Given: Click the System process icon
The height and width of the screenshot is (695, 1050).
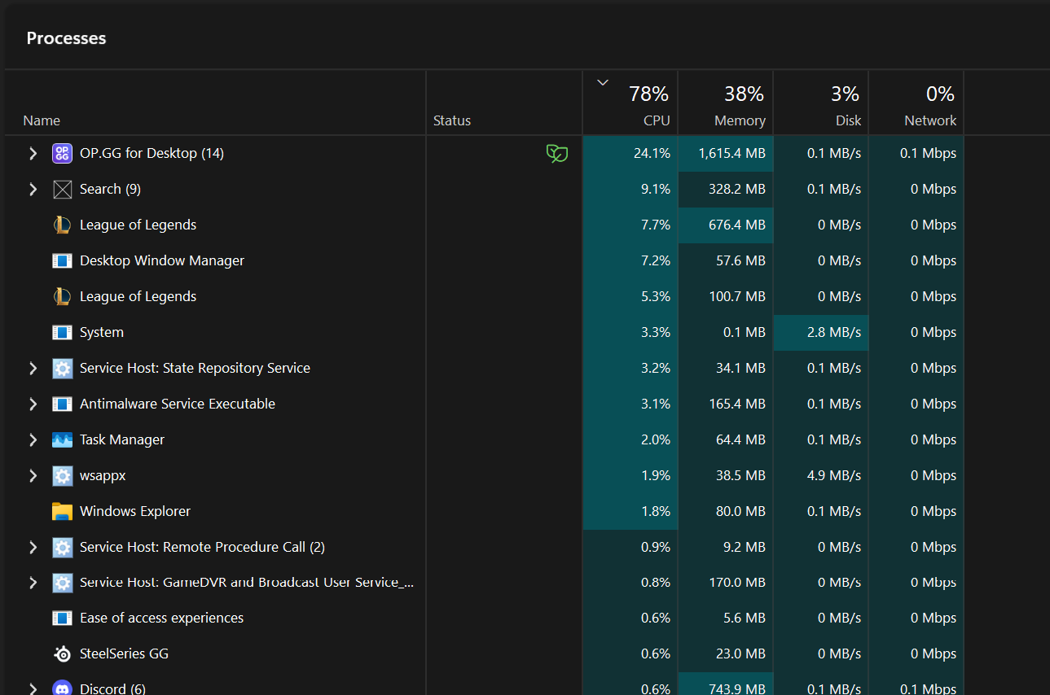Looking at the screenshot, I should (x=62, y=332).
